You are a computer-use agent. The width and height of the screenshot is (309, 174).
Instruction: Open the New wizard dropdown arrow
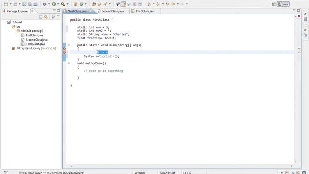pos(10,4)
